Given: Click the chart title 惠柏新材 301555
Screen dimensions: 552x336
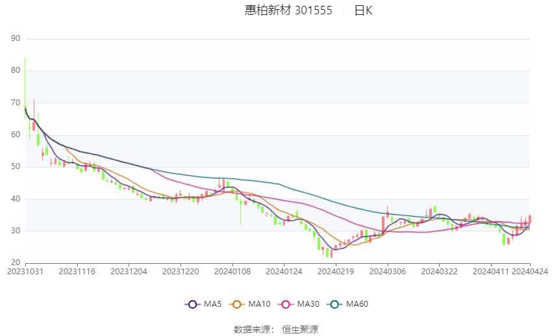Looking at the screenshot, I should 288,10.
